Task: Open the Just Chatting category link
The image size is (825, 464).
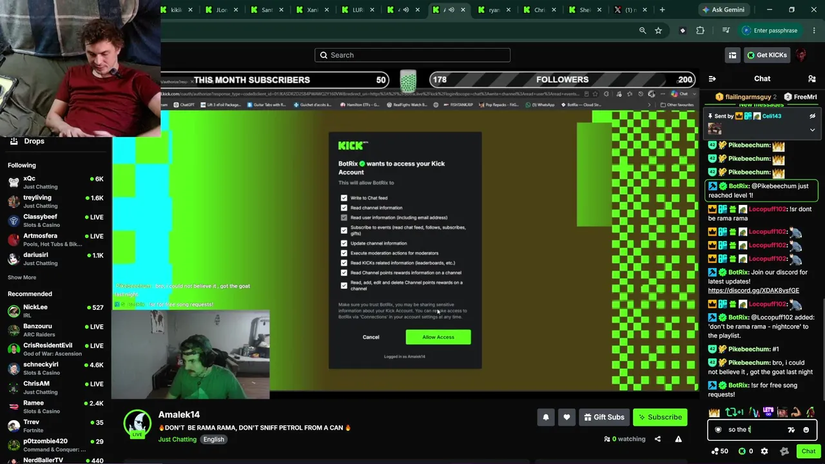Action: [177, 440]
